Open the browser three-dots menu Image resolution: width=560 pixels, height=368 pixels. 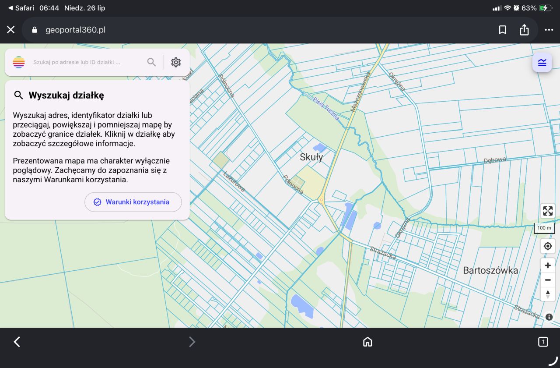coord(549,30)
